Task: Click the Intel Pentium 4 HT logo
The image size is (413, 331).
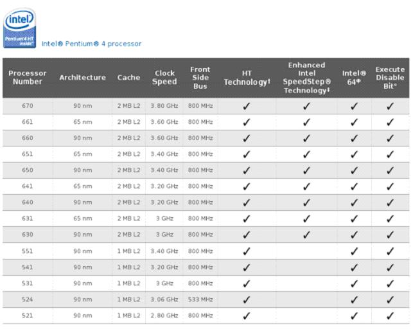Action: (x=20, y=27)
